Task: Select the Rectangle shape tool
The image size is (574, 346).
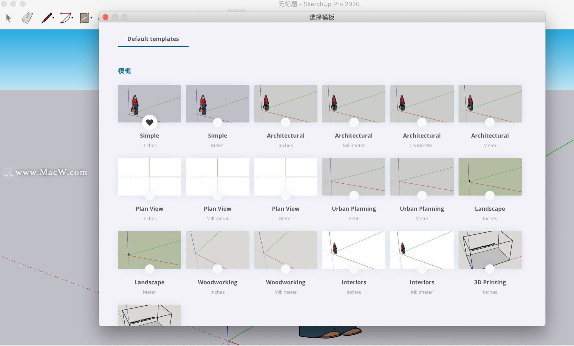Action: (x=84, y=18)
